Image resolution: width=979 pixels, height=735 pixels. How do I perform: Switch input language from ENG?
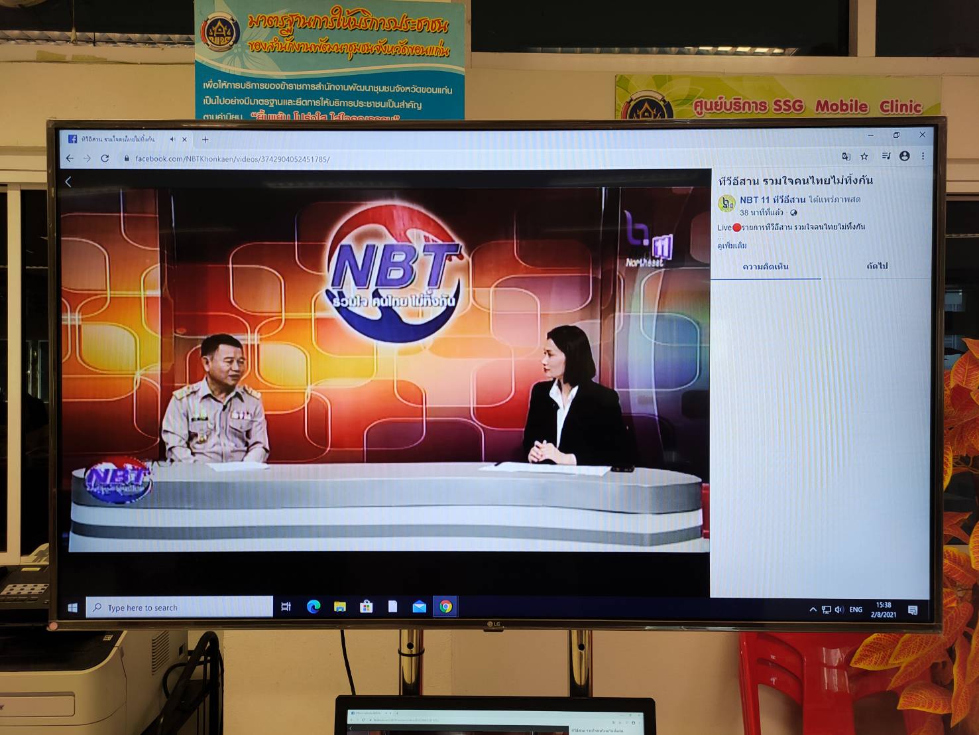point(856,610)
